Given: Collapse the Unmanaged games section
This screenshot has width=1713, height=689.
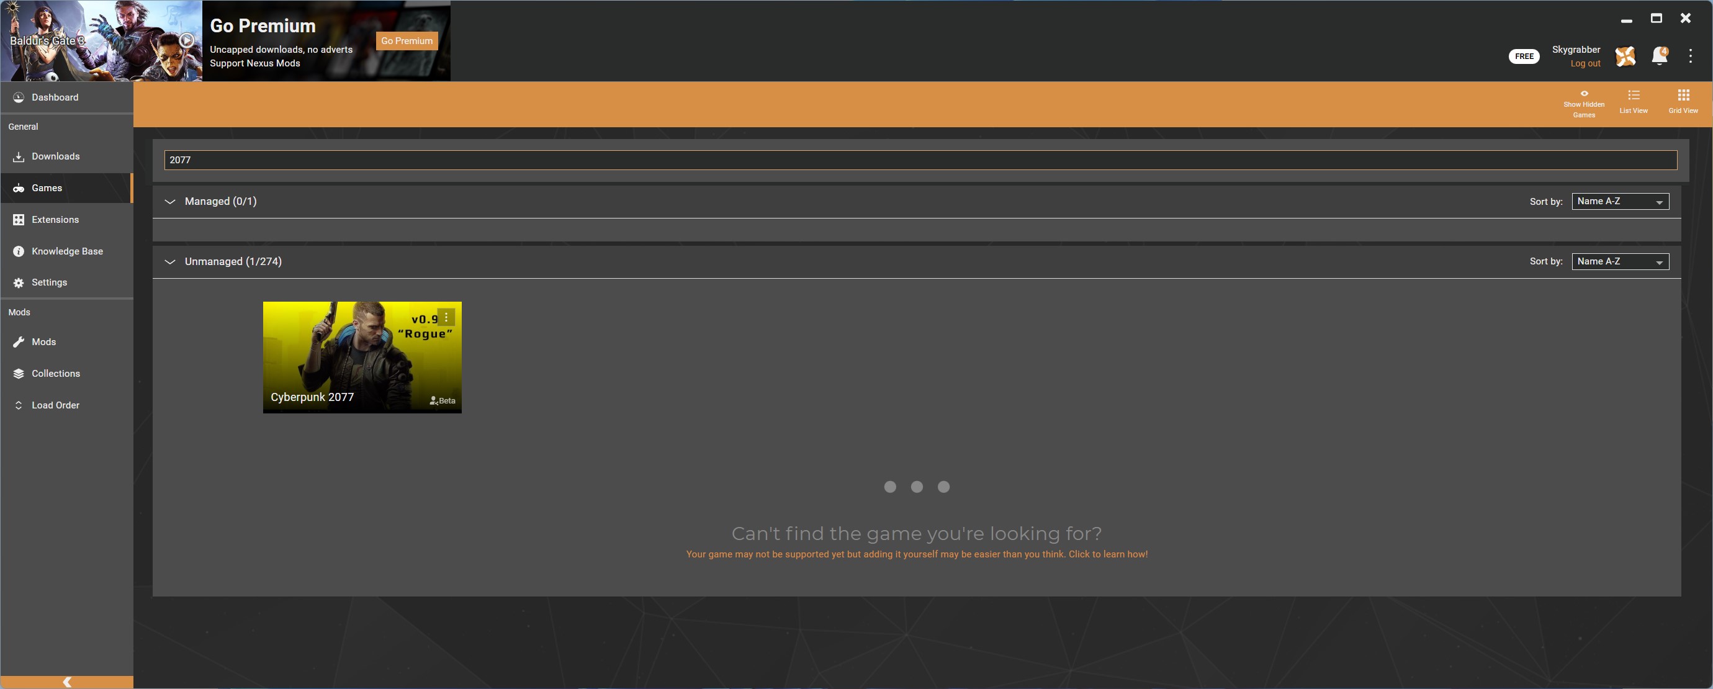Looking at the screenshot, I should coord(170,262).
